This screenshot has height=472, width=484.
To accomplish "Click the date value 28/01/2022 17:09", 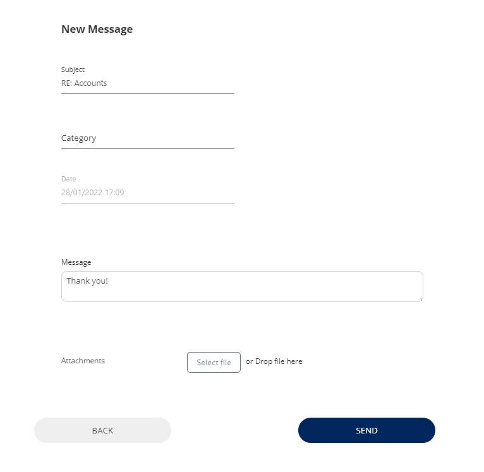I will (92, 193).
